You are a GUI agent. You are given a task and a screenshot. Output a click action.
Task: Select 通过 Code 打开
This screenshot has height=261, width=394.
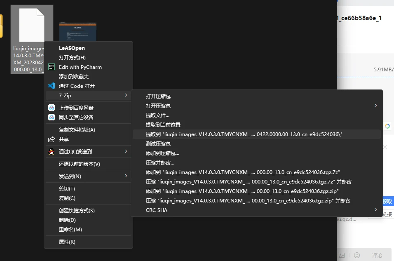coord(88,86)
